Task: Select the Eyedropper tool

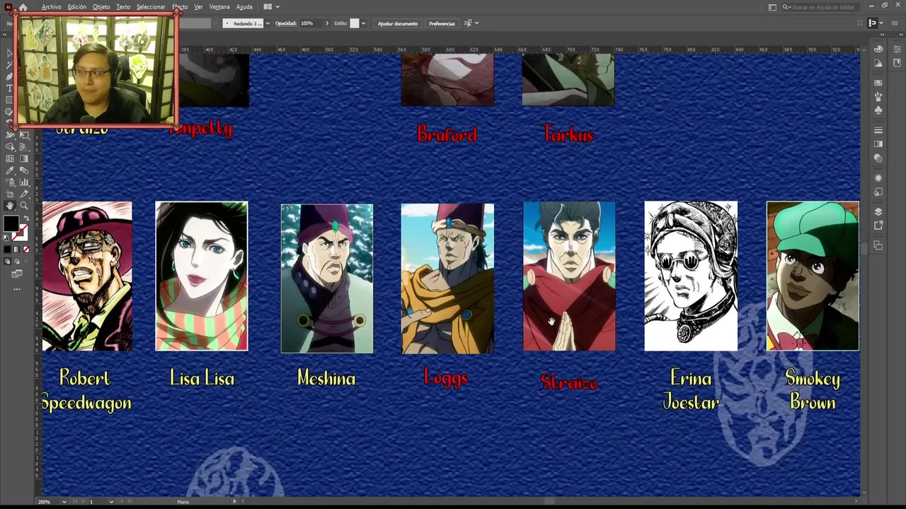Action: coord(10,170)
